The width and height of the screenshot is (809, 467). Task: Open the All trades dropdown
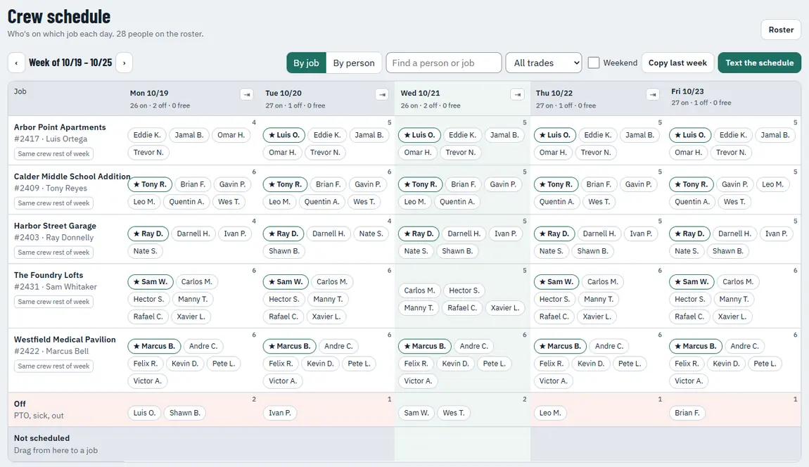[544, 63]
